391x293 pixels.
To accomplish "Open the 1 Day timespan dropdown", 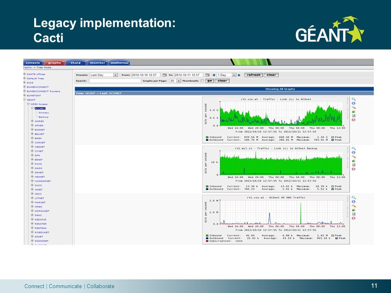I will coord(226,75).
